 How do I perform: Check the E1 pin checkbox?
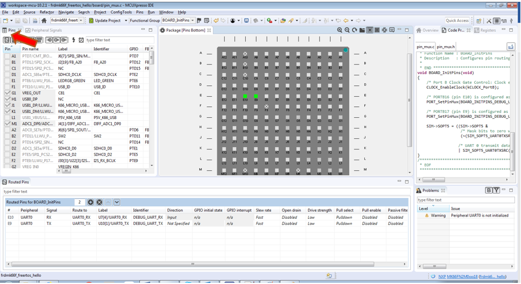[x=7, y=81]
